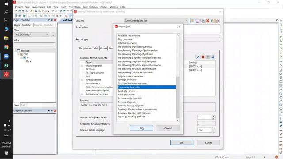283x159 pixels.
Task: Click the ellipsis button beside Filter
Action: tap(53, 34)
